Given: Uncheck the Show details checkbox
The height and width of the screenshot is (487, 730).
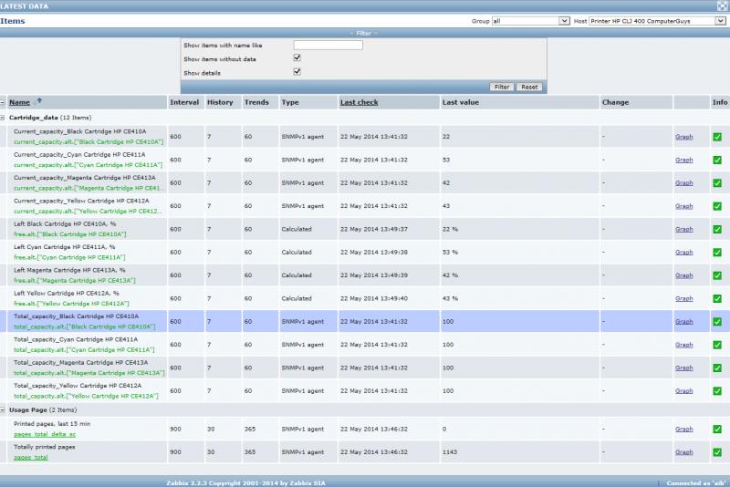Looking at the screenshot, I should pos(297,71).
